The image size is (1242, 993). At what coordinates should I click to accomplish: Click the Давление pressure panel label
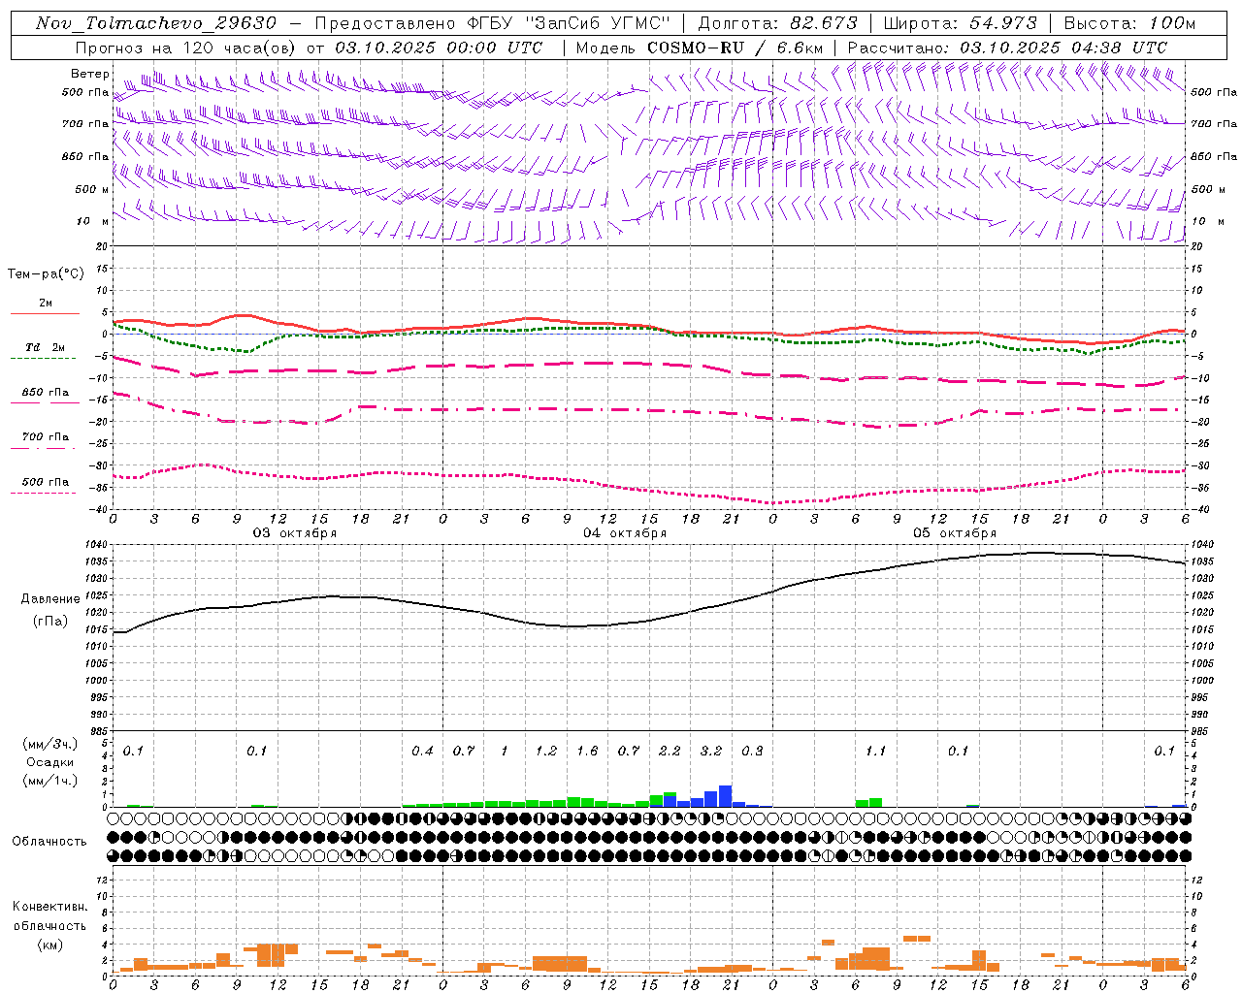tap(50, 599)
